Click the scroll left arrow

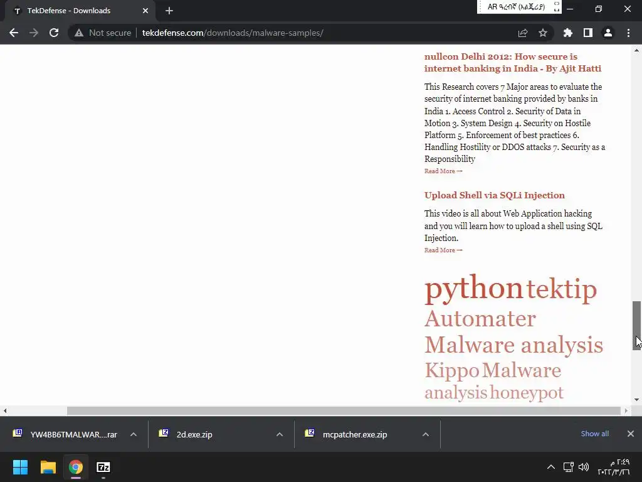click(4, 410)
